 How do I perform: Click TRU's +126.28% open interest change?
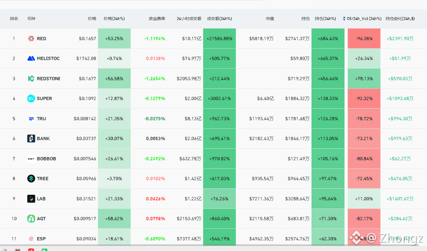click(x=328, y=119)
